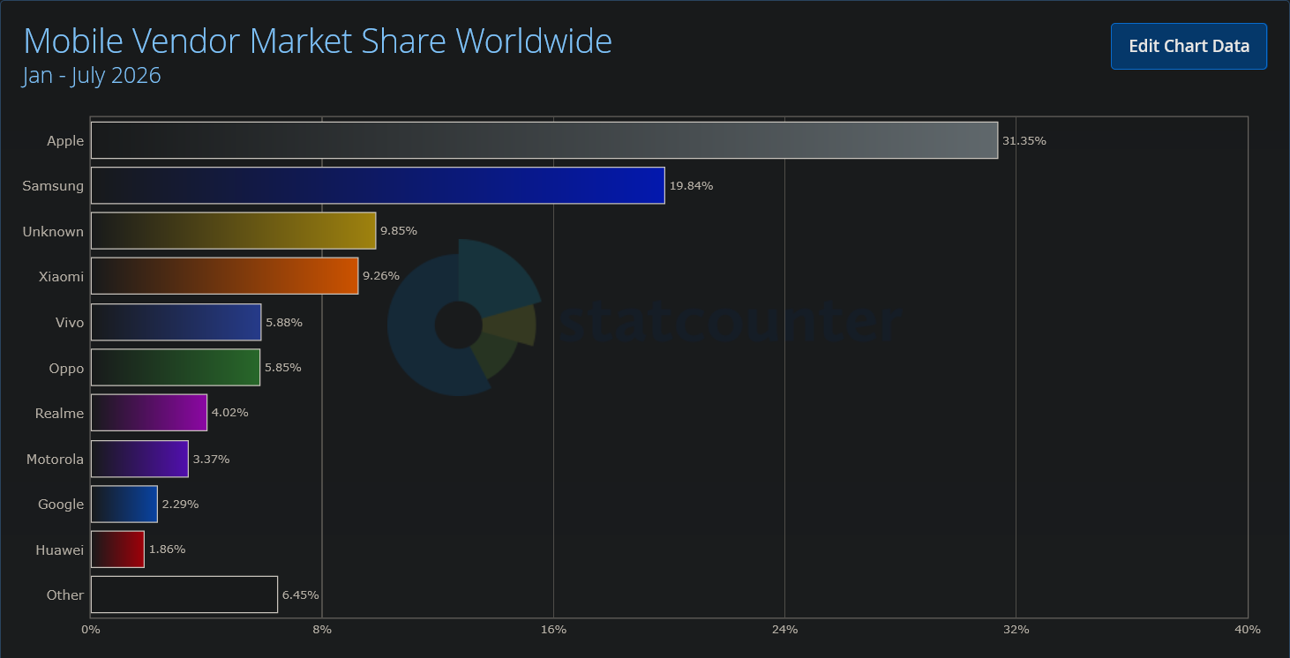Click the purple Realme bar
Viewport: 1290px width, 658px height.
149,413
